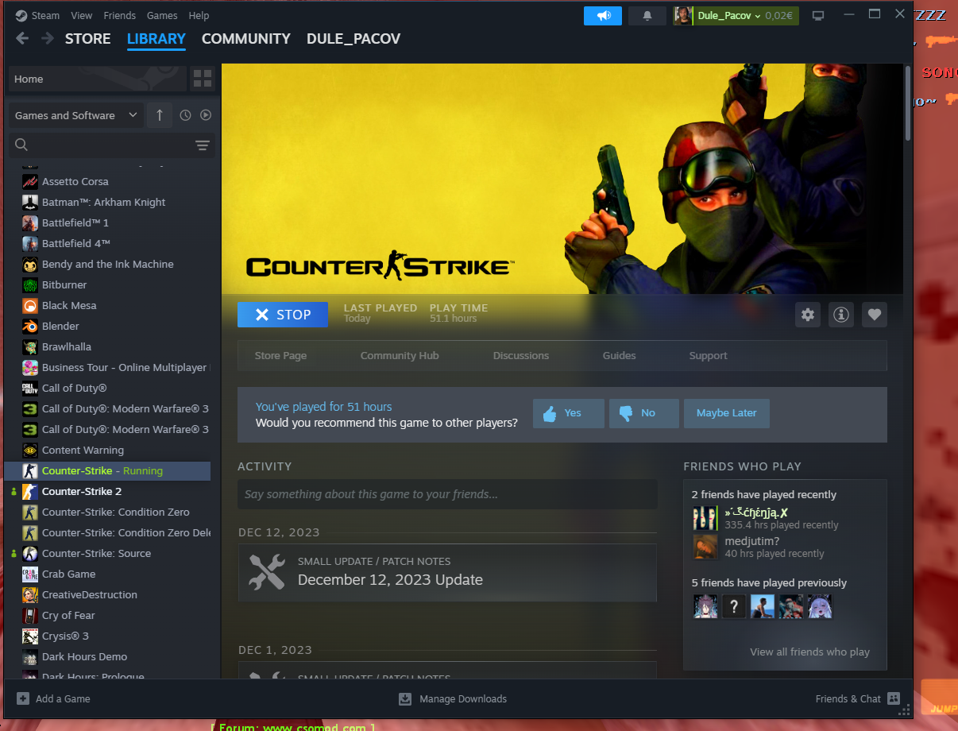Go to the STORE section
Viewport: 958px width, 731px height.
tap(87, 39)
